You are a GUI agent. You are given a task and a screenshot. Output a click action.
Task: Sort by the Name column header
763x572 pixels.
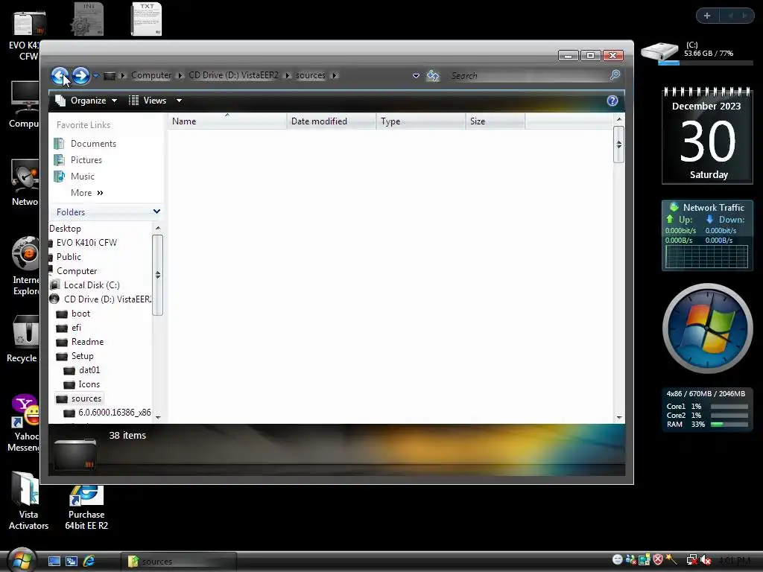coord(227,121)
